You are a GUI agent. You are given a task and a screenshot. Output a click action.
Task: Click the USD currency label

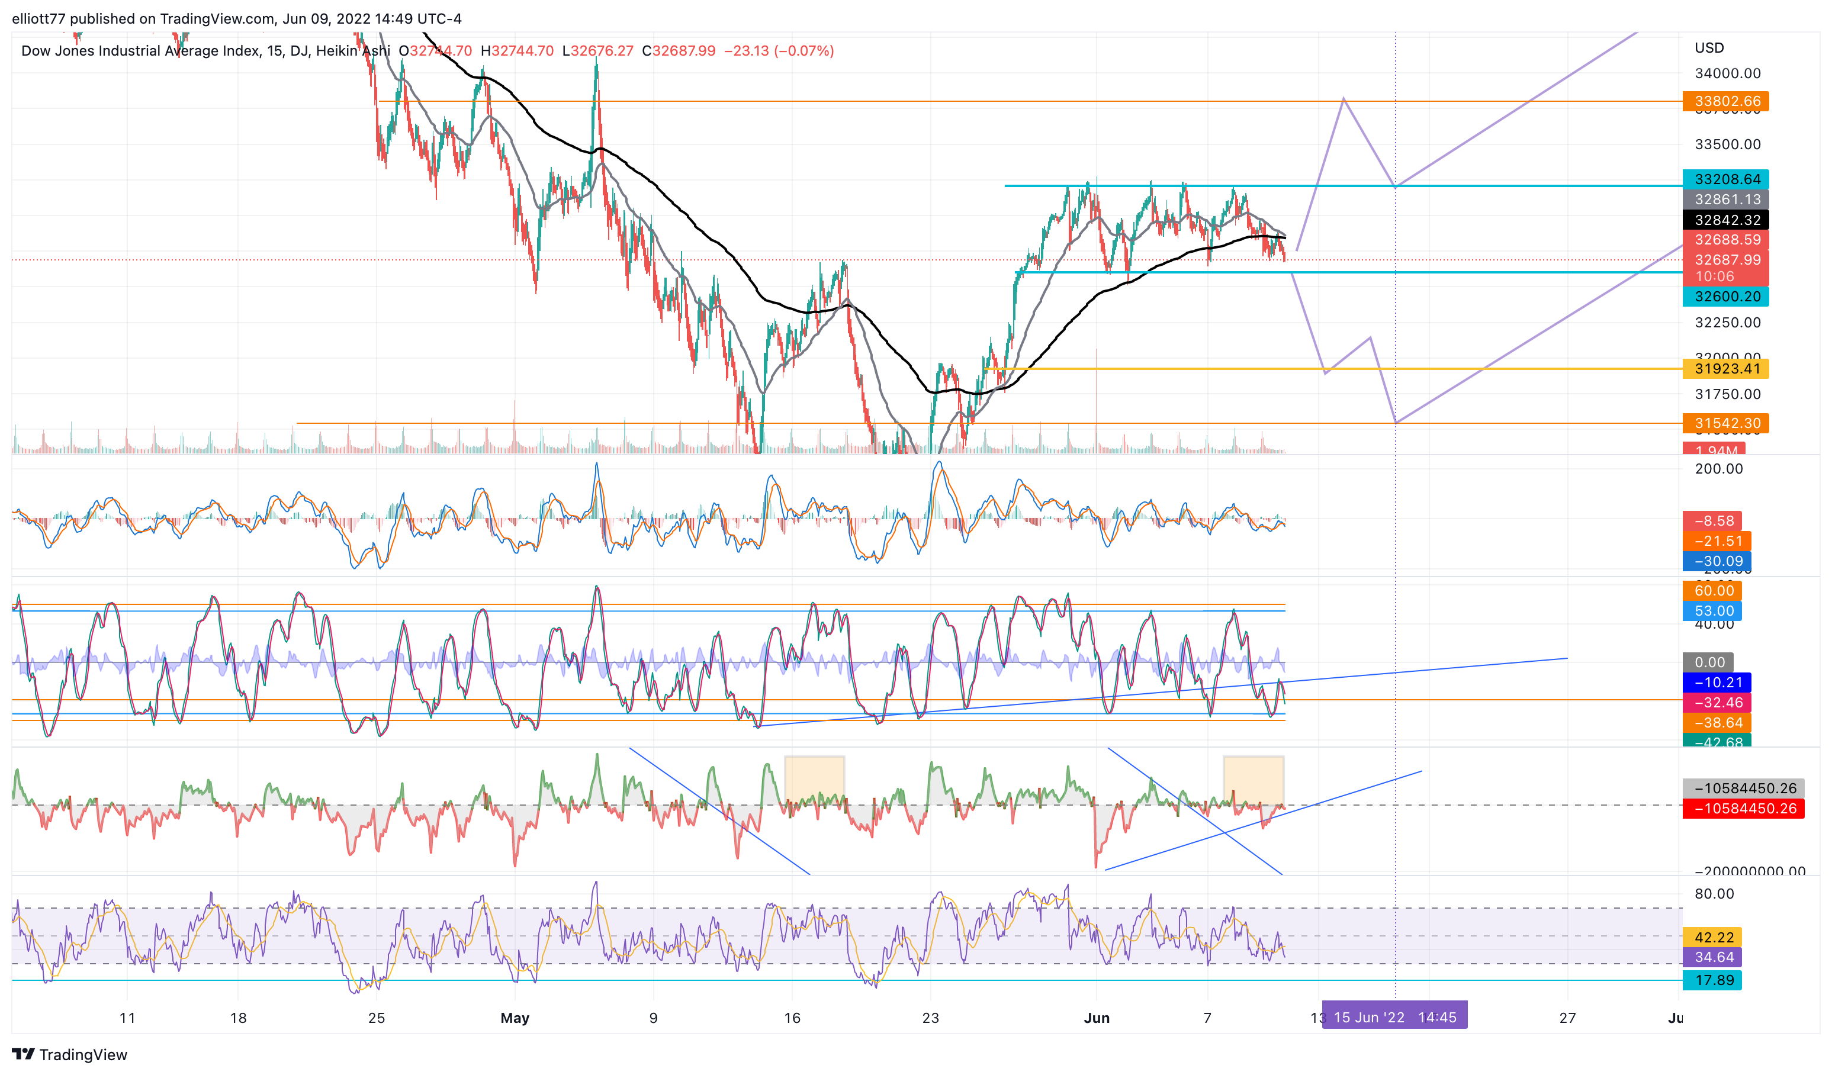tap(1709, 48)
